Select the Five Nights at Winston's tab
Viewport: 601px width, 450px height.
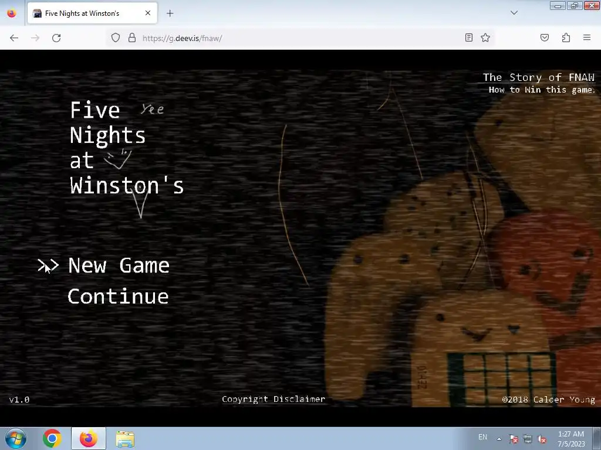pyautogui.click(x=92, y=13)
